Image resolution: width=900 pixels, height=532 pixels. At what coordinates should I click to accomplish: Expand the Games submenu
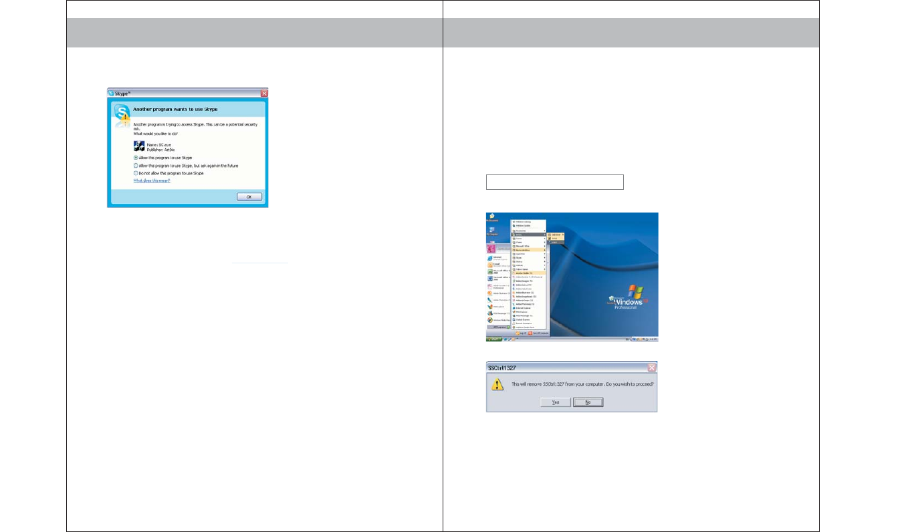point(528,239)
